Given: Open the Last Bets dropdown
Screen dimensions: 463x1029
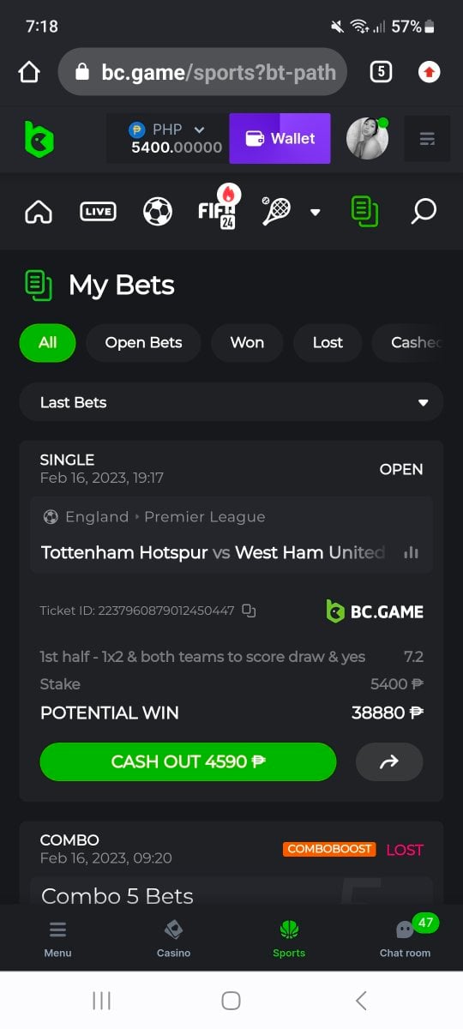Looking at the screenshot, I should tap(231, 402).
